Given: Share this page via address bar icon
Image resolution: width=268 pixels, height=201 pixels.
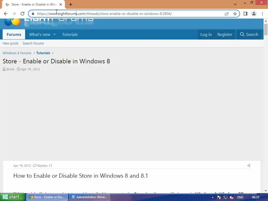Looking at the screenshot, I should (x=227, y=14).
